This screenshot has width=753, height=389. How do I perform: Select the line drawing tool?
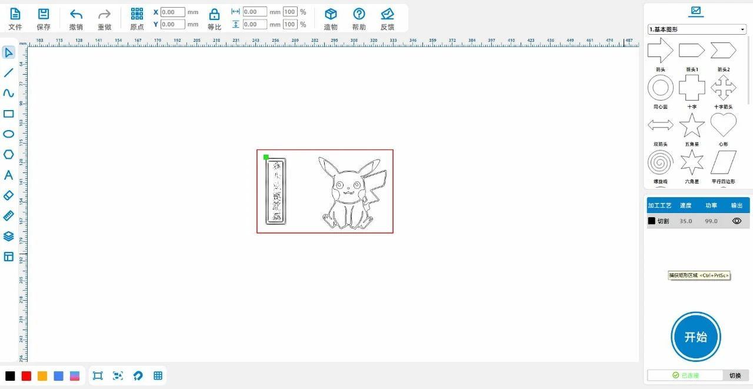point(8,73)
